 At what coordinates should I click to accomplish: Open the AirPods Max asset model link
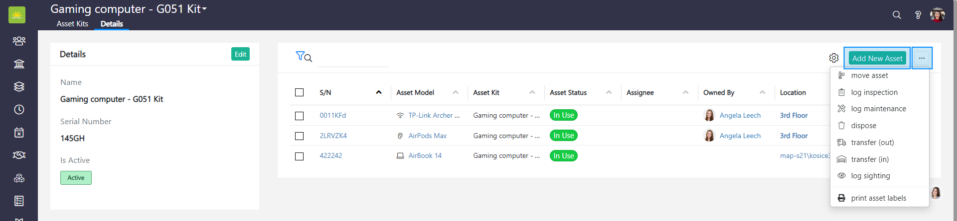pos(427,136)
